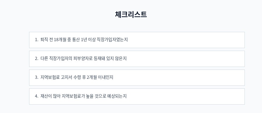
Task: Select checklist item 1 about 퇴직 전 18개월
Action: pos(137,40)
